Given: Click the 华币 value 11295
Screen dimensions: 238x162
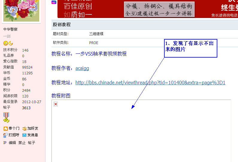Looking at the screenshot, I should pyautogui.click(x=27, y=73).
